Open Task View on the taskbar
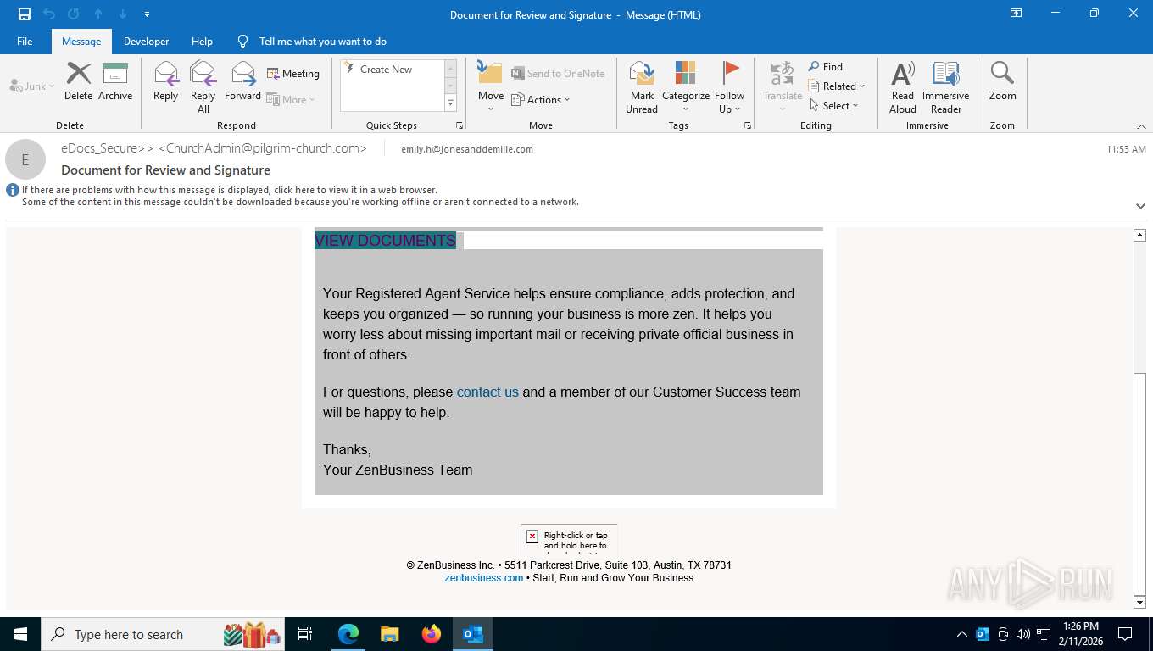1153x651 pixels. click(305, 634)
